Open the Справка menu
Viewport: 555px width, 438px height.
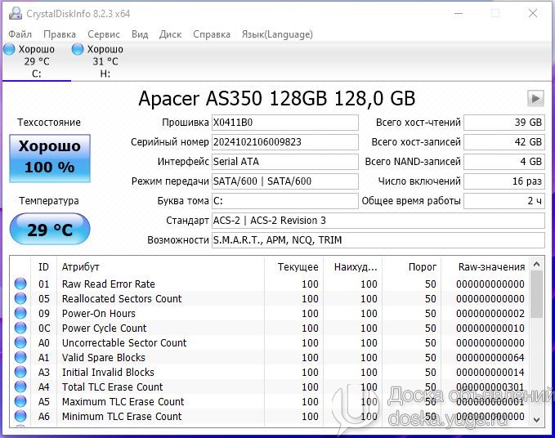pos(212,34)
